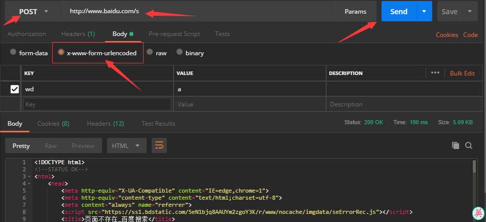Click the empty Value input field

250,104
